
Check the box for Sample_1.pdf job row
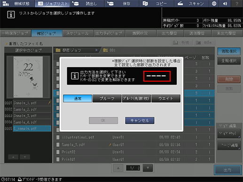(58, 144)
